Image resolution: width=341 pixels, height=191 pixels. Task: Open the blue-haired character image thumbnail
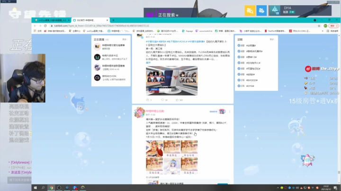[x=171, y=166]
